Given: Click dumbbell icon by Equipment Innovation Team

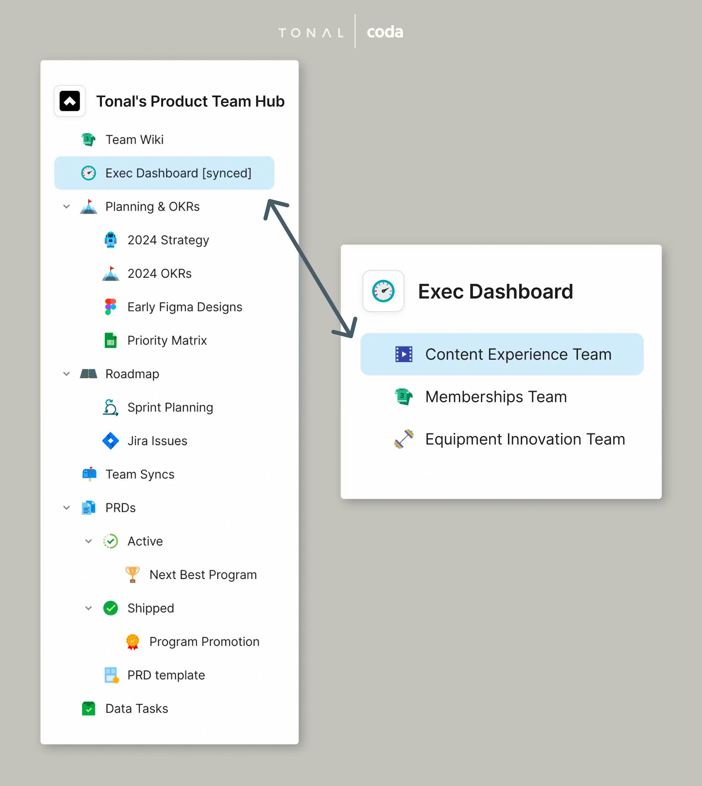Looking at the screenshot, I should point(404,439).
